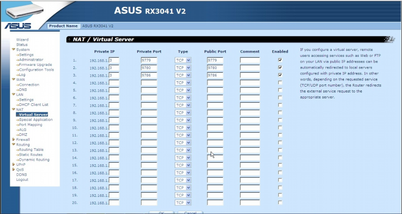Uncheck Enabled for rule 1
Screen dimensions: 402x214
[280, 60]
